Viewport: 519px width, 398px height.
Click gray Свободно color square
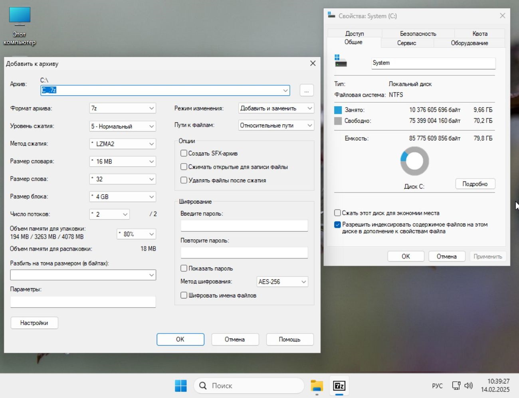click(338, 121)
